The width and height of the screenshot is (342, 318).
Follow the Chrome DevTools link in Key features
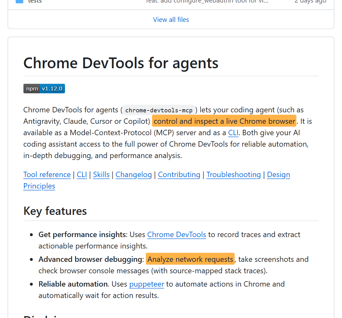coord(176,235)
